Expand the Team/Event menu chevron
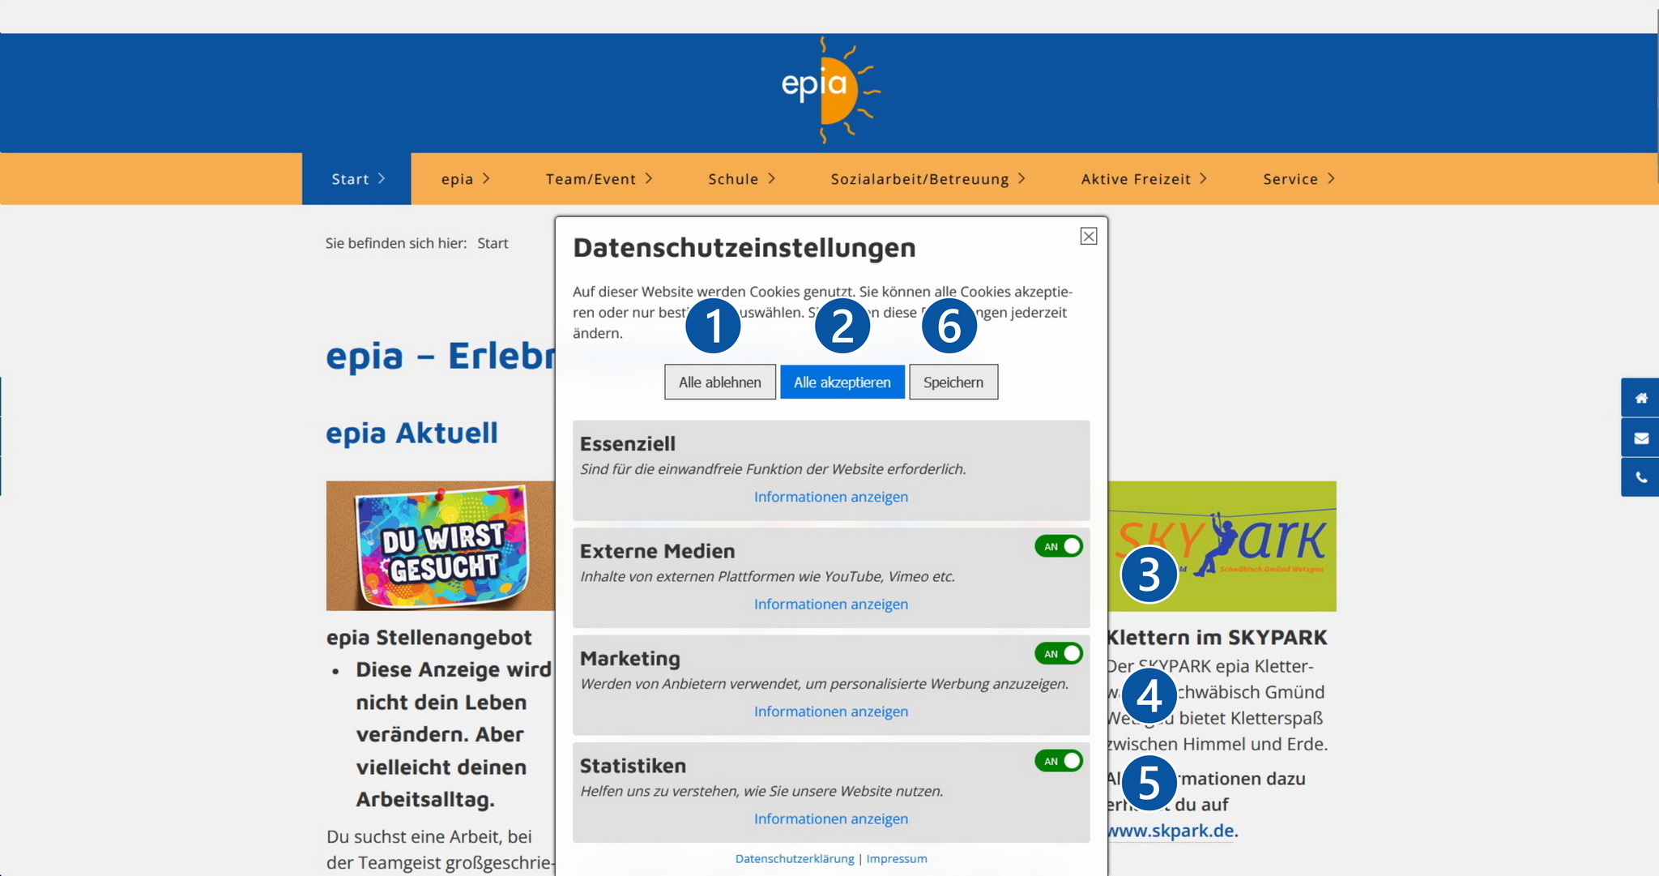 [649, 178]
